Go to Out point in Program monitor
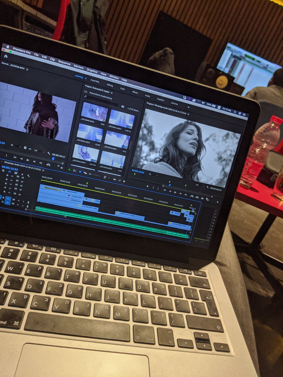 point(186,194)
